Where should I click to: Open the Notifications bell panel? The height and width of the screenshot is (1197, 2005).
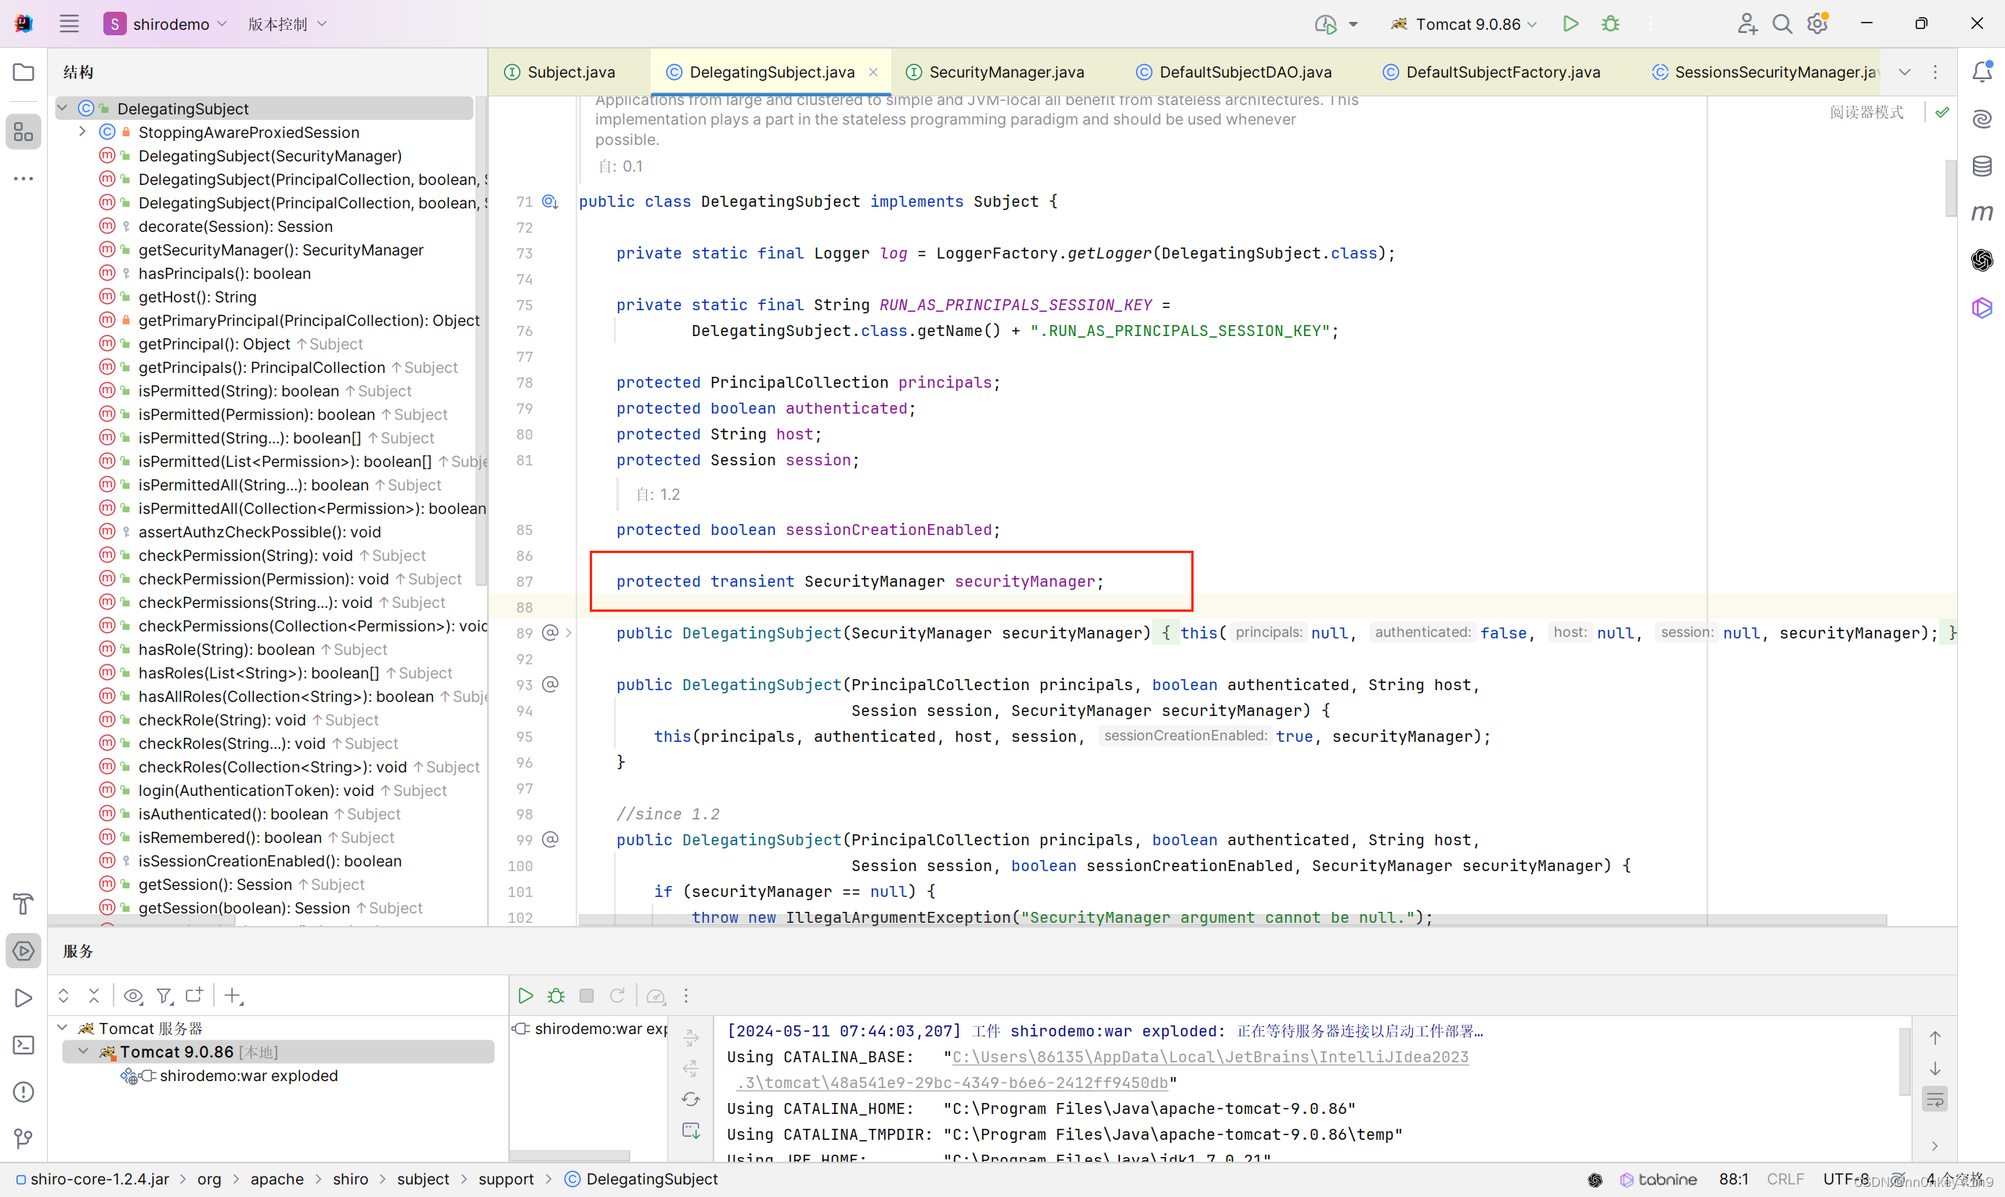(x=1982, y=72)
